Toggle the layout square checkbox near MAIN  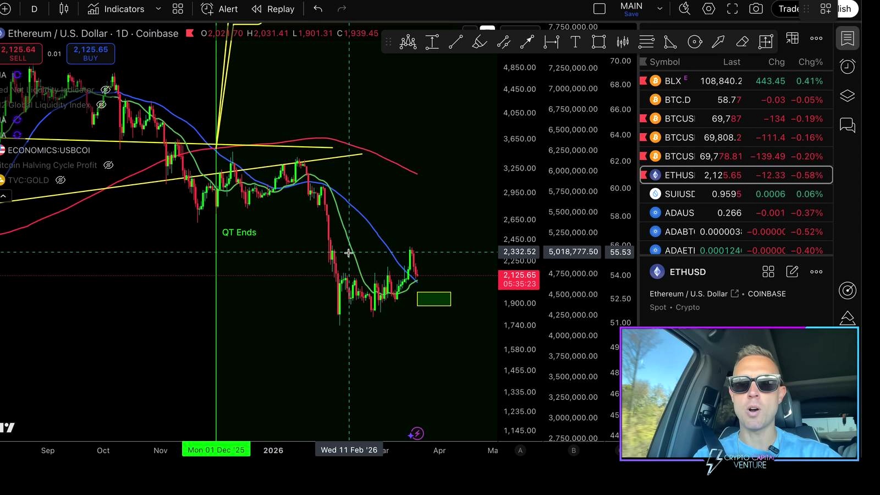[x=599, y=9]
